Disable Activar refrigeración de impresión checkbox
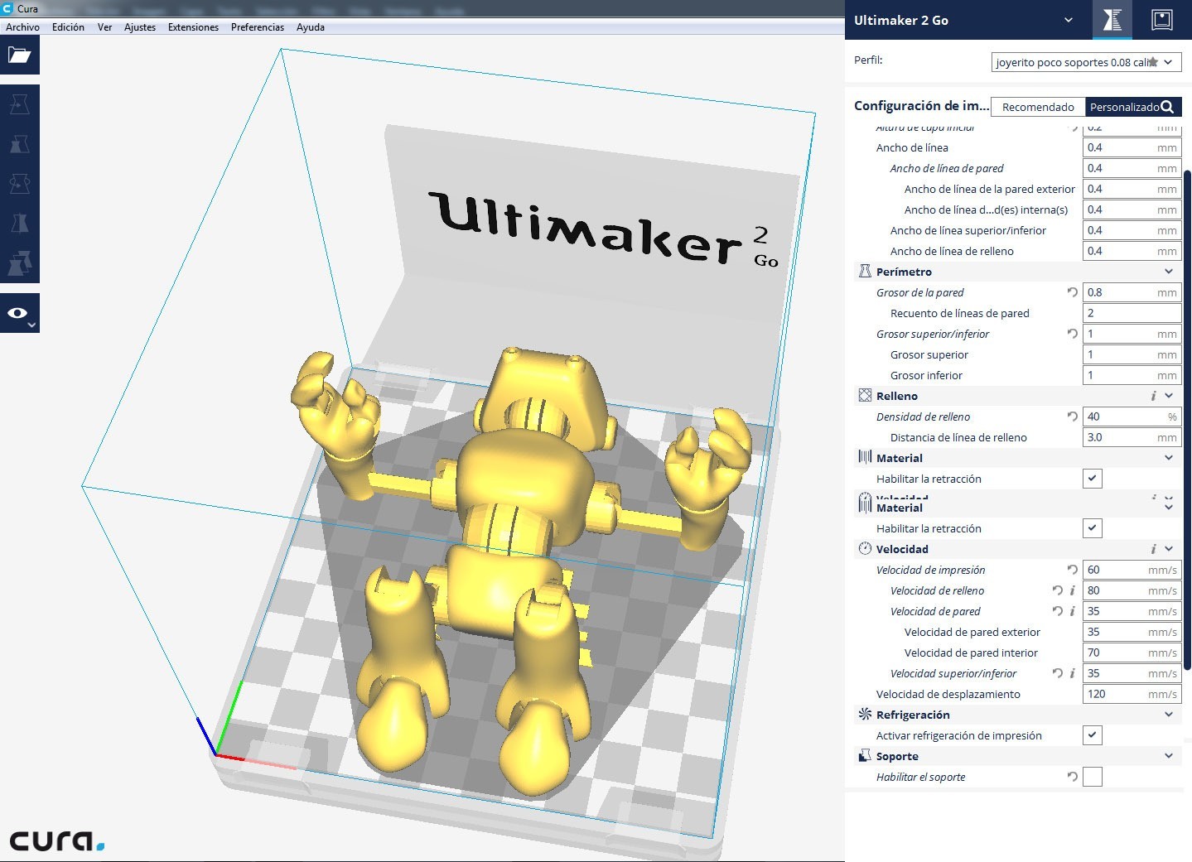1192x862 pixels. click(1092, 735)
